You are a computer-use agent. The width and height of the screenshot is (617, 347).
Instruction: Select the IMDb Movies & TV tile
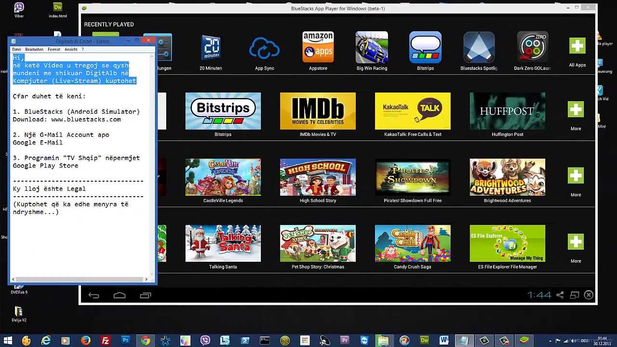(x=318, y=111)
